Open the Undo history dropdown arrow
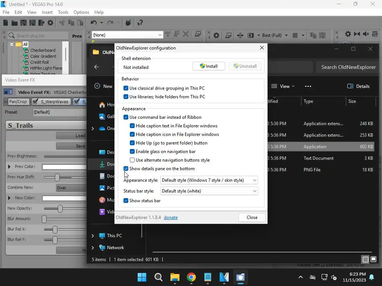 [101, 23]
